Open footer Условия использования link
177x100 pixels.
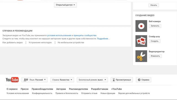tap(18, 93)
